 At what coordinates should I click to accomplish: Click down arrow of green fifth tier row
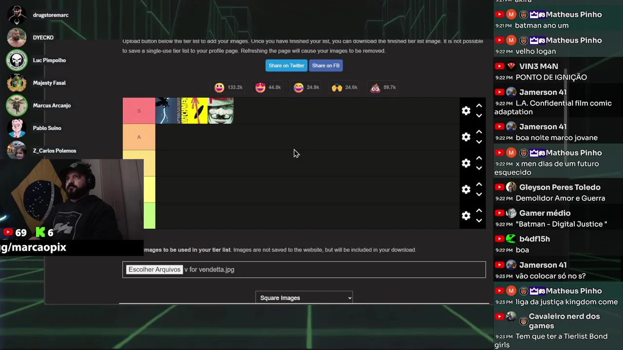479,221
